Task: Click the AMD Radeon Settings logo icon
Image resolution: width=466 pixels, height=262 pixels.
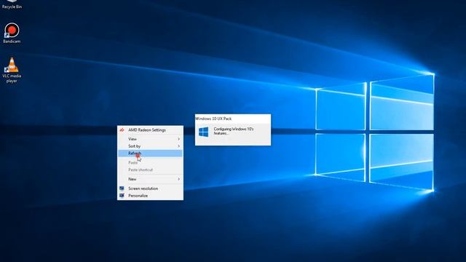Action: (122, 130)
